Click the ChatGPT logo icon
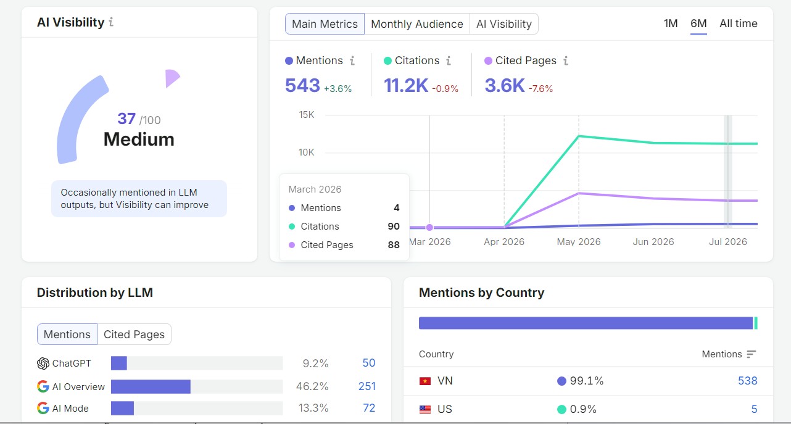 [43, 364]
